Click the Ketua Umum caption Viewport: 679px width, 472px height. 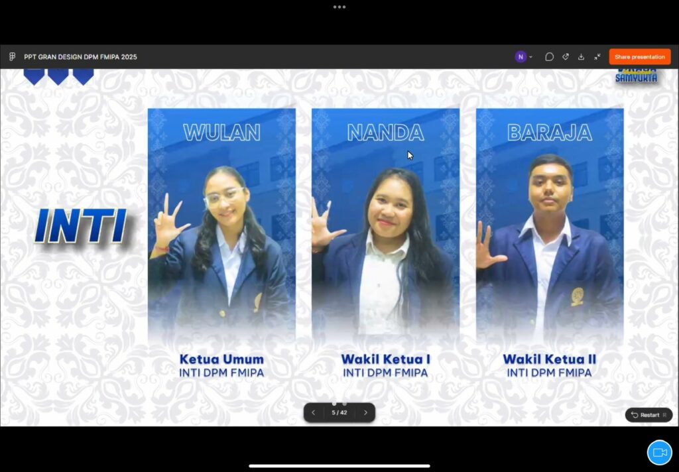[x=221, y=359]
